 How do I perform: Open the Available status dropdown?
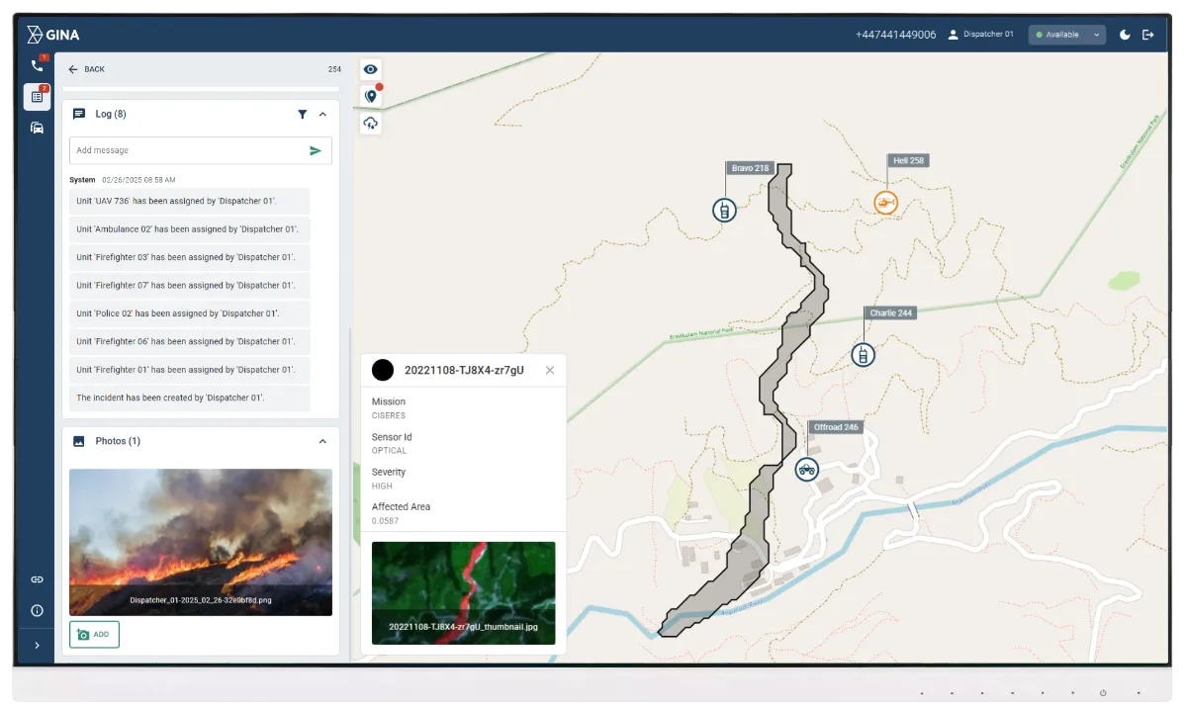click(x=1066, y=35)
